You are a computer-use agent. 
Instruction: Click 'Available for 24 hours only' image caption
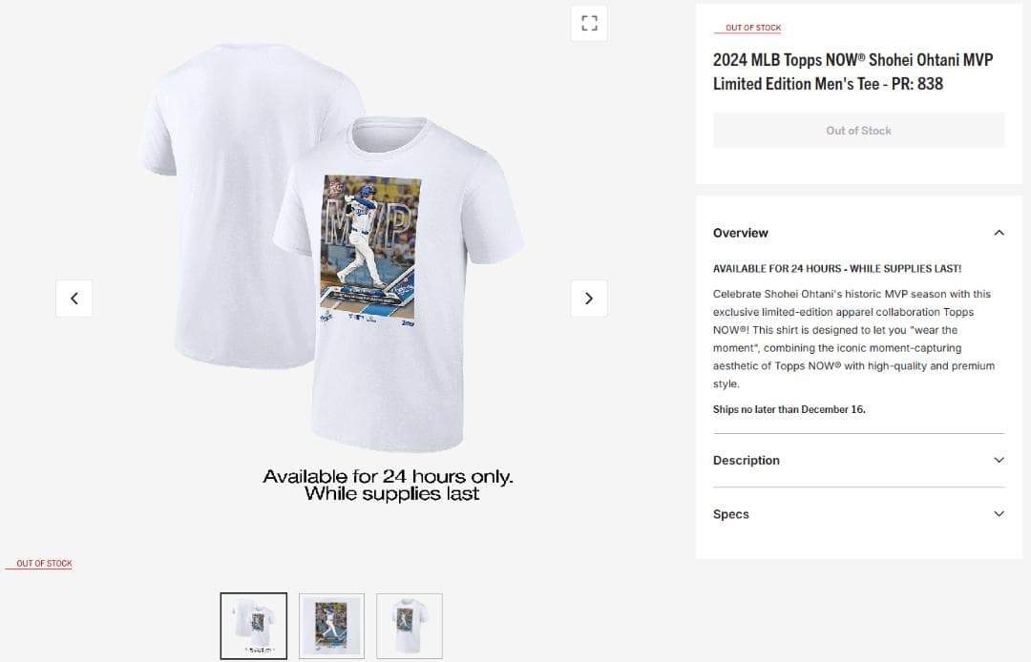click(x=389, y=476)
